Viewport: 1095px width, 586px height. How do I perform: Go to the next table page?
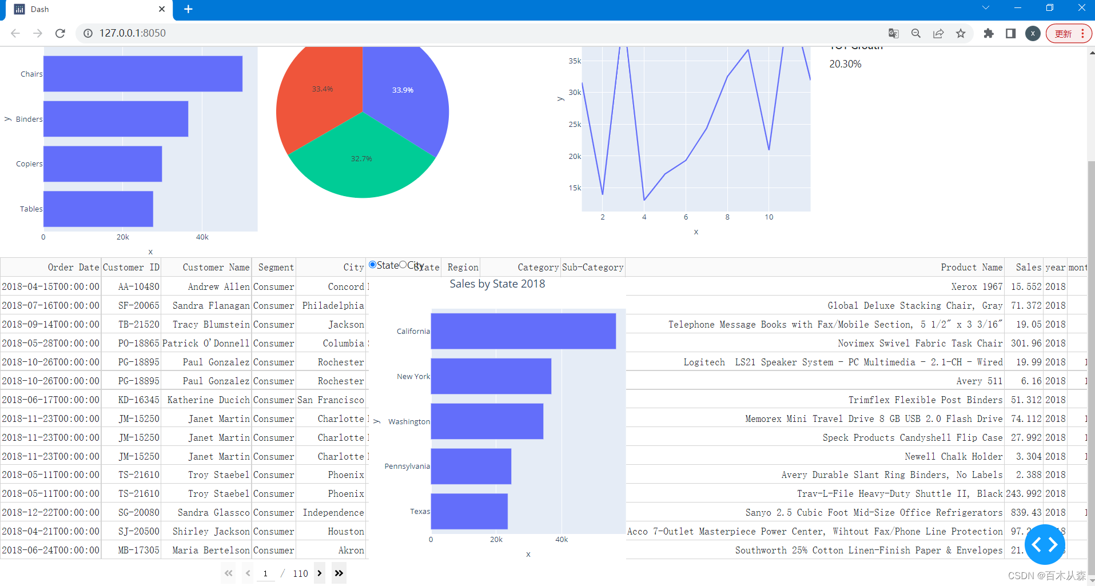click(320, 573)
